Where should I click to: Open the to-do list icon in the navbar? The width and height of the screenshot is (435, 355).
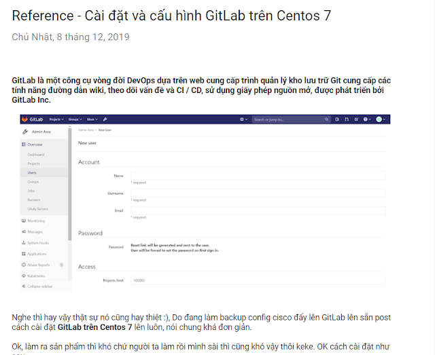pyautogui.click(x=356, y=119)
